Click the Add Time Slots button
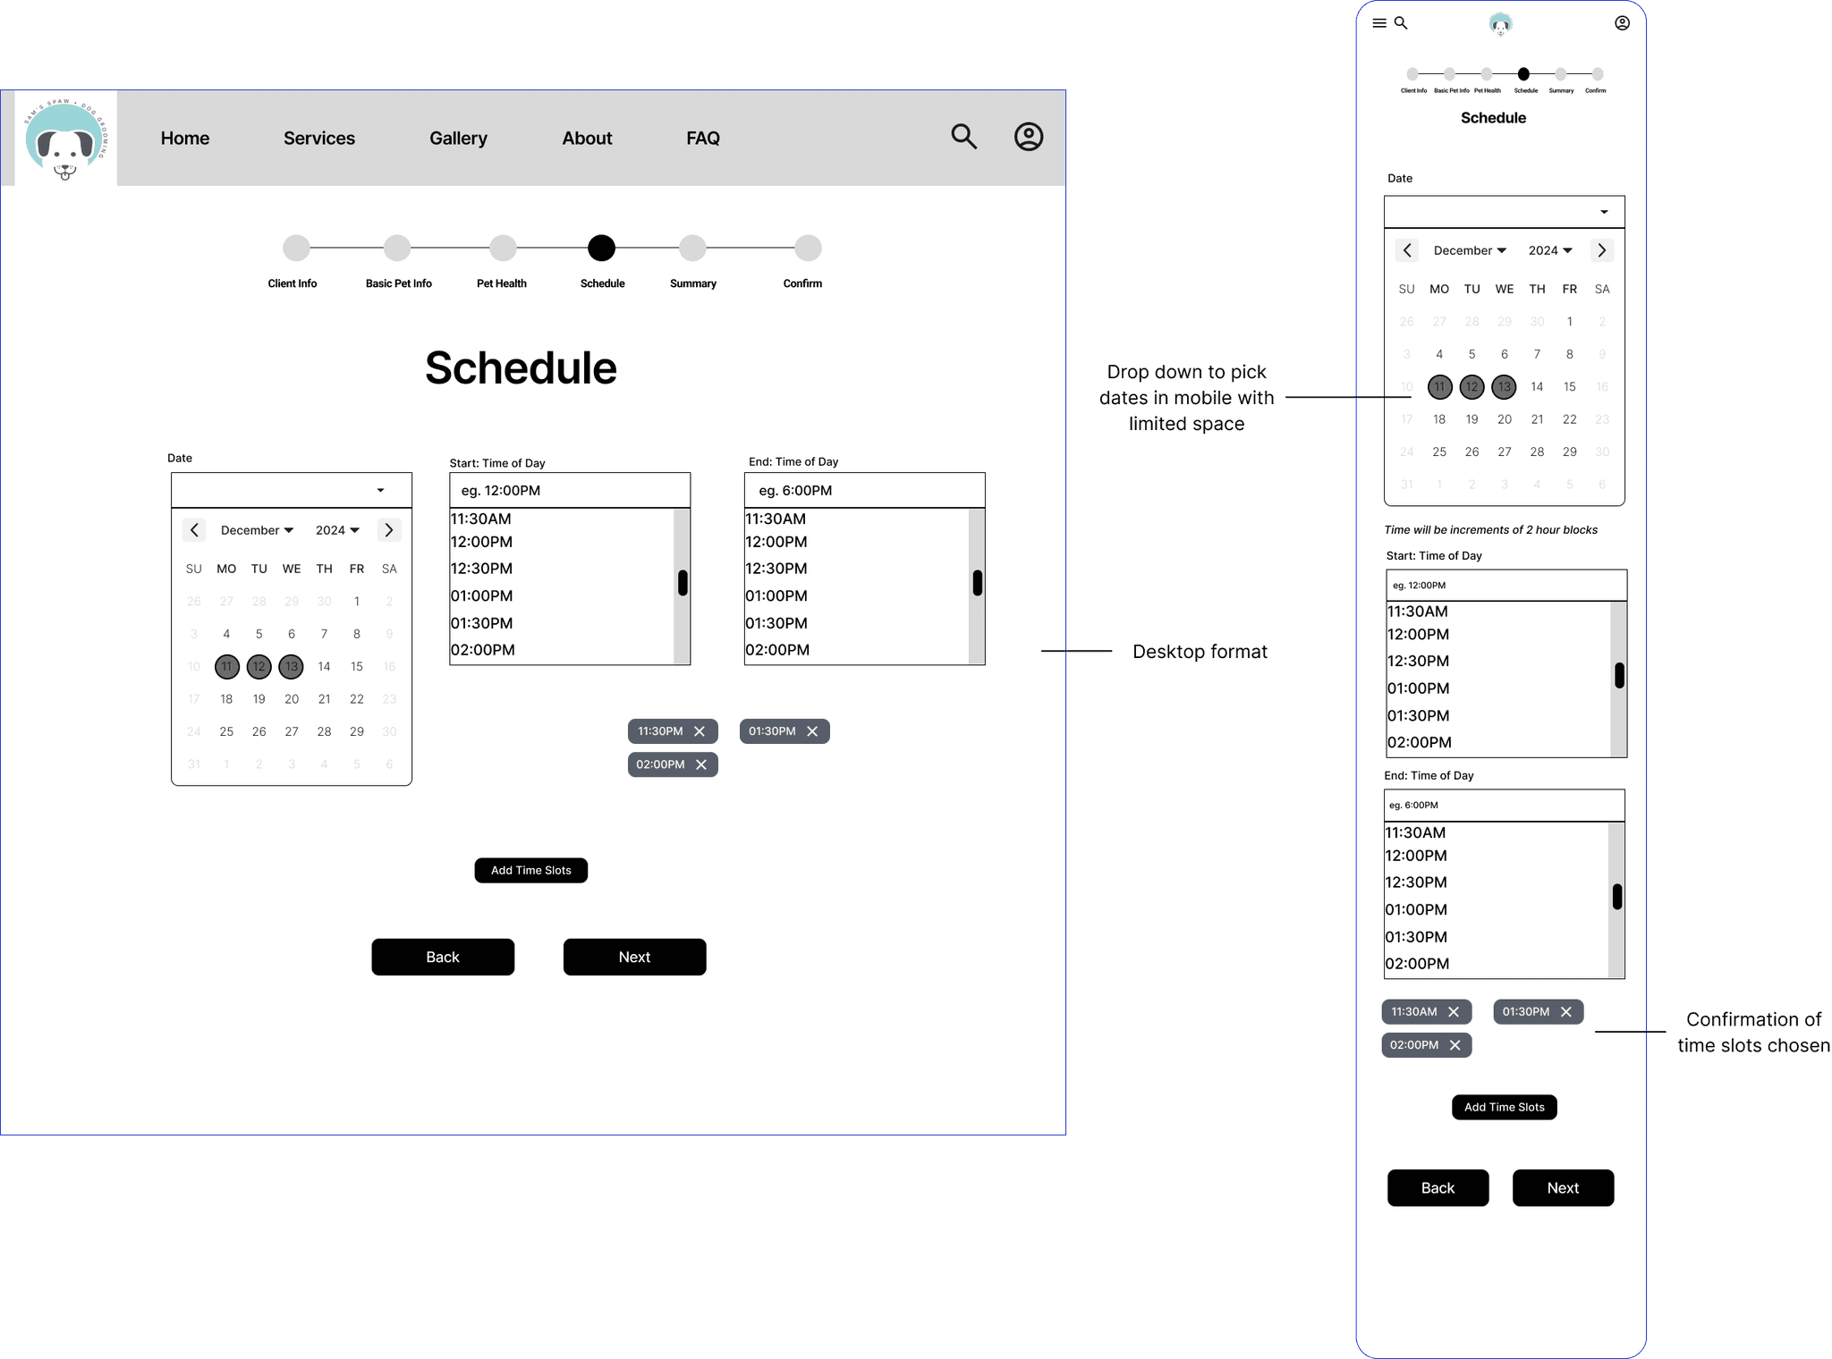 pos(532,869)
